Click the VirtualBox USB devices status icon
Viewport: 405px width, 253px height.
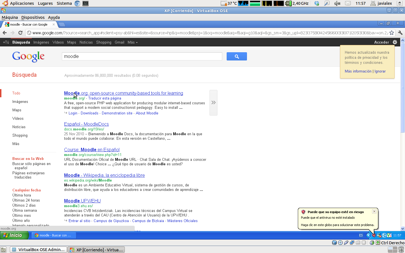coord(346,243)
